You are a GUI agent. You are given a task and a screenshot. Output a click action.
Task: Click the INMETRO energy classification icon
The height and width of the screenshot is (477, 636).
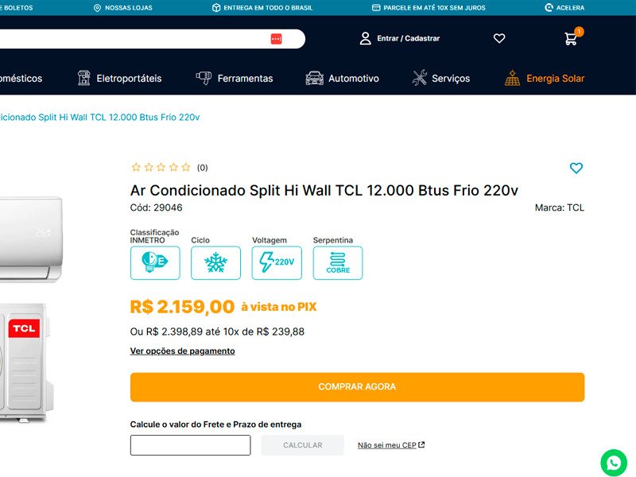point(155,263)
